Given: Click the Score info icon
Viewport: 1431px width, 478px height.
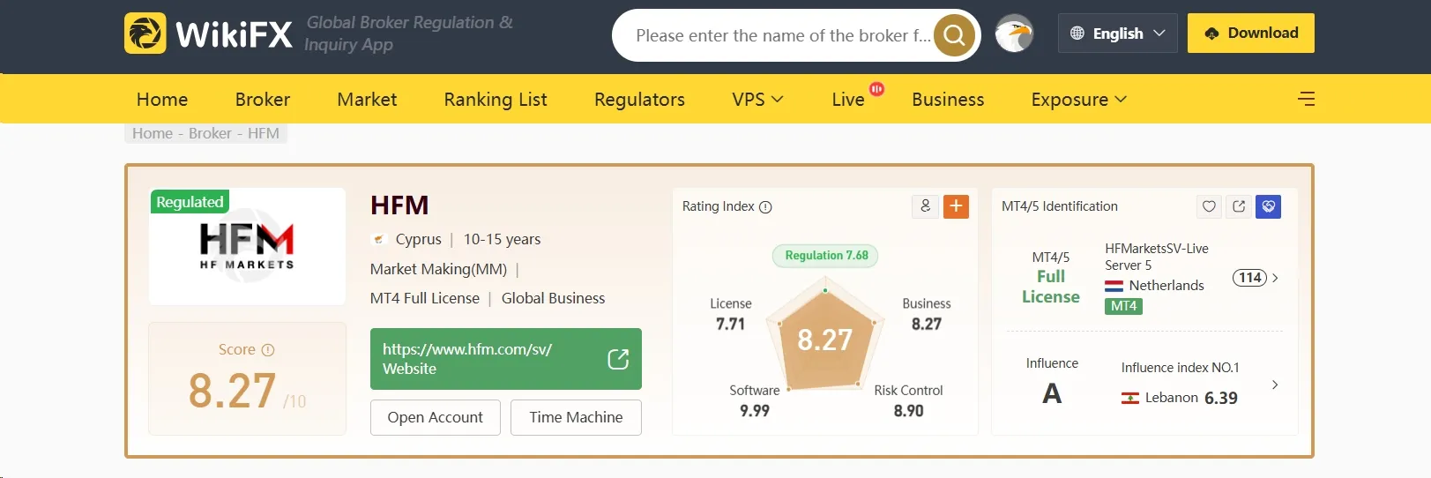Looking at the screenshot, I should tap(268, 350).
